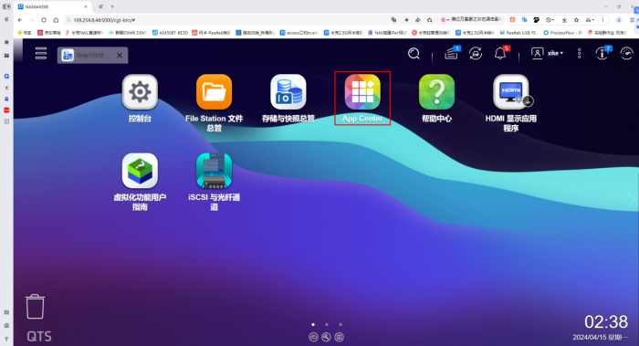Click the cloud icon in bottom dock
639x346 pixels.
tap(313, 337)
